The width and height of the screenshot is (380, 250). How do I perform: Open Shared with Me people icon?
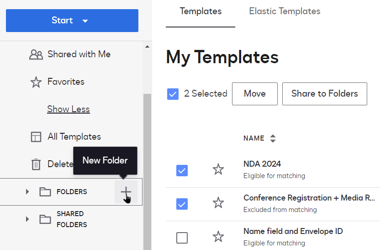click(x=36, y=54)
